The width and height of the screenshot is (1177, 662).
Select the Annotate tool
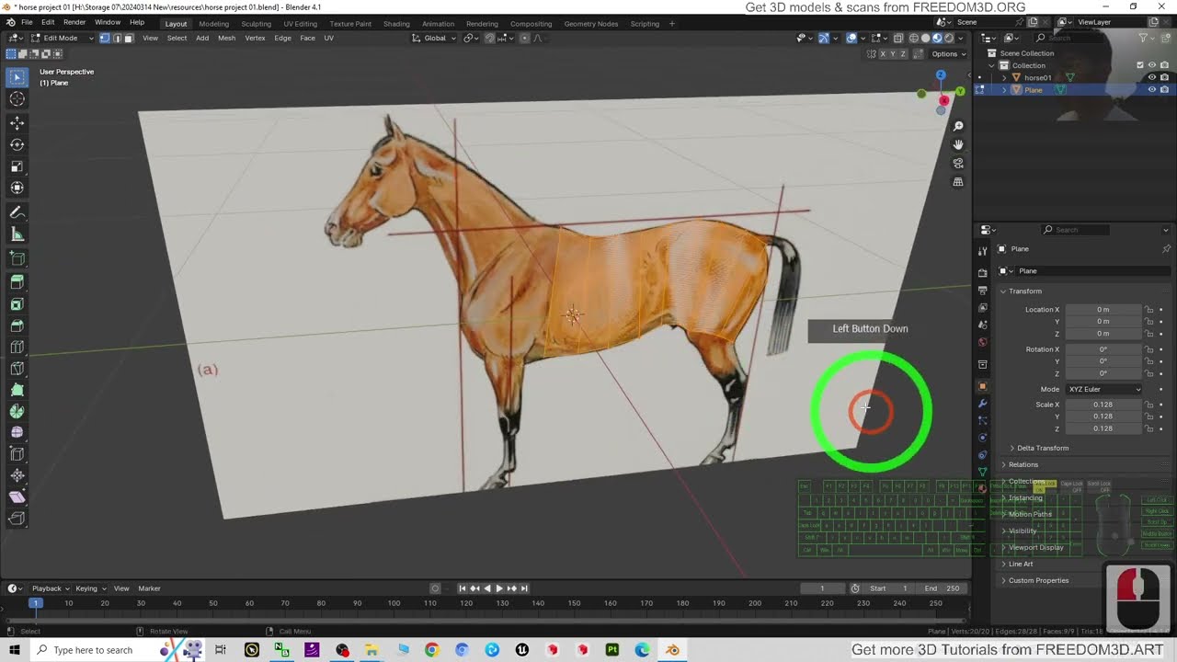[17, 212]
